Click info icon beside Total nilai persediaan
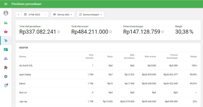Image resolution: width=203 pixels, height=107 pixels. (x=59, y=32)
